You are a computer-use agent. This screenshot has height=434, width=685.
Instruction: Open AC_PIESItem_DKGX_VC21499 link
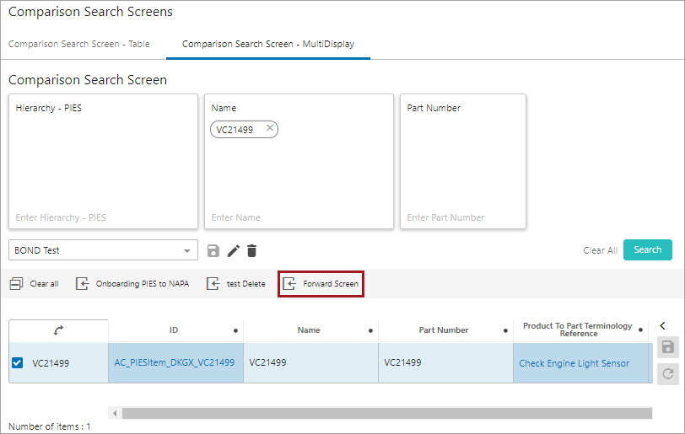point(175,362)
